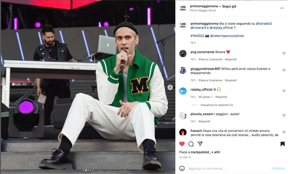Open the emoji picker smiley icon
This screenshot has width=288, height=174.
tap(182, 168)
